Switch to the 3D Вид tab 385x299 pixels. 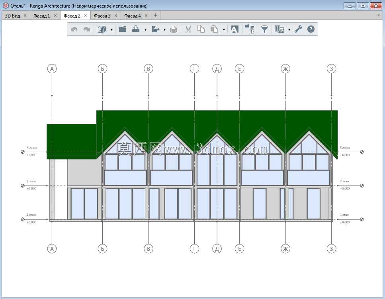click(12, 16)
